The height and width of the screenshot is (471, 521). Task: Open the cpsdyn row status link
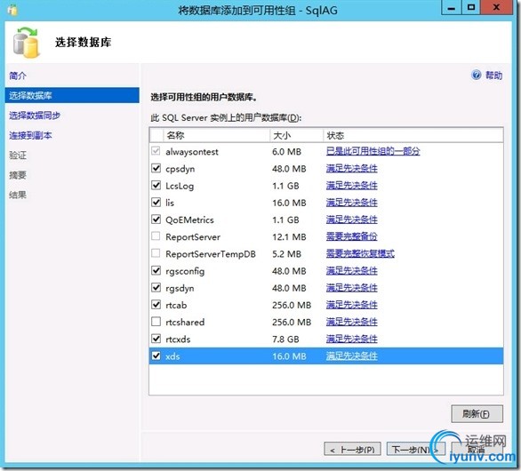pos(351,169)
